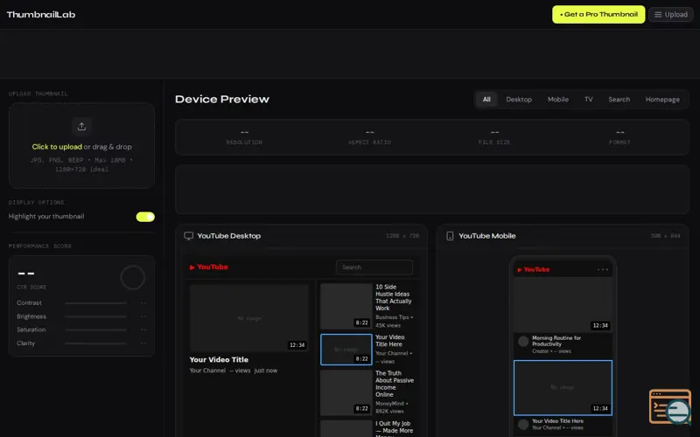Click the ThumbnailLab logo
700x437 pixels.
pos(41,15)
